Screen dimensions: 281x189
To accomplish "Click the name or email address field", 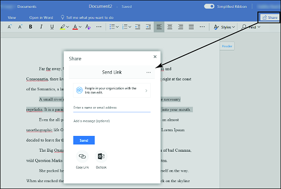I will pos(112,108).
